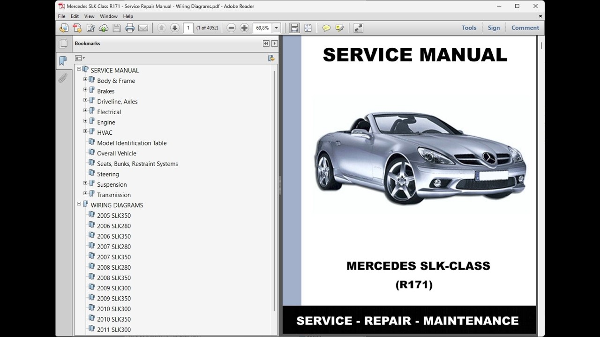Select the 2006 SLK280 wiring diagram

pyautogui.click(x=114, y=226)
